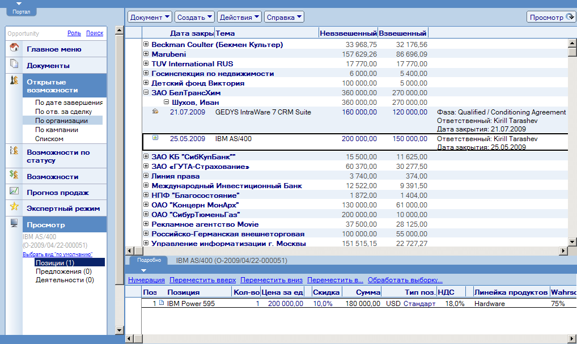This screenshot has width=577, height=344.
Task: Click the document icon next to IBM Power 595
Action: [162, 303]
